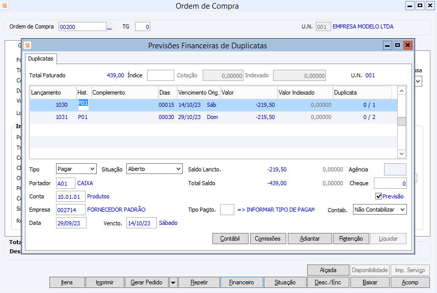Click the Financeiro button
The width and height of the screenshot is (437, 293).
[241, 282]
